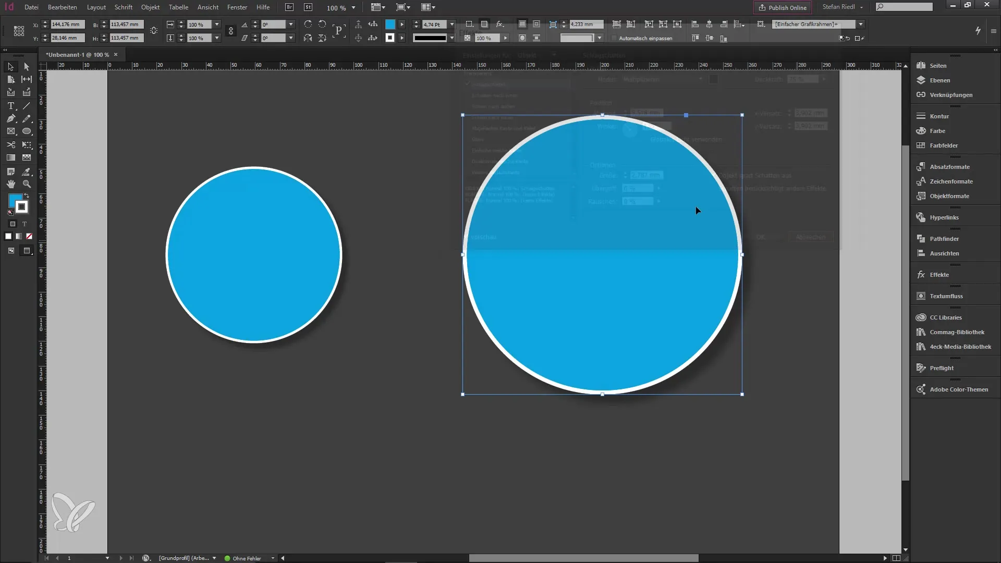The width and height of the screenshot is (1001, 563).
Task: Click the fx effects icon in control bar
Action: [499, 24]
